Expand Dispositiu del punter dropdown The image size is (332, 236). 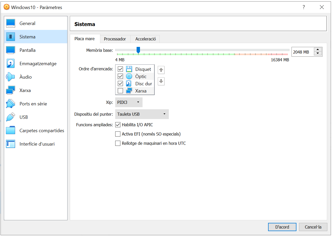tap(142, 114)
